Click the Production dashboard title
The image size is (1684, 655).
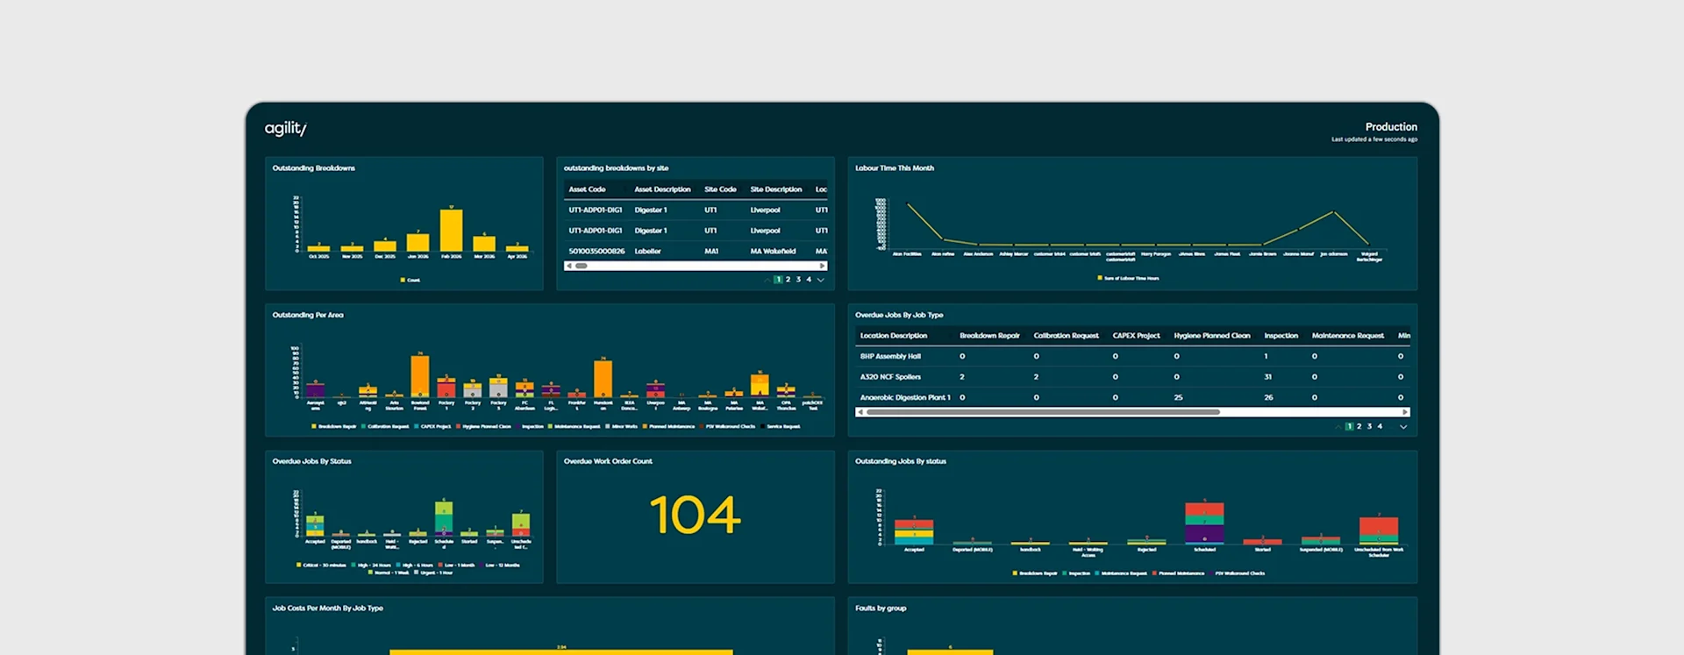pos(1391,127)
